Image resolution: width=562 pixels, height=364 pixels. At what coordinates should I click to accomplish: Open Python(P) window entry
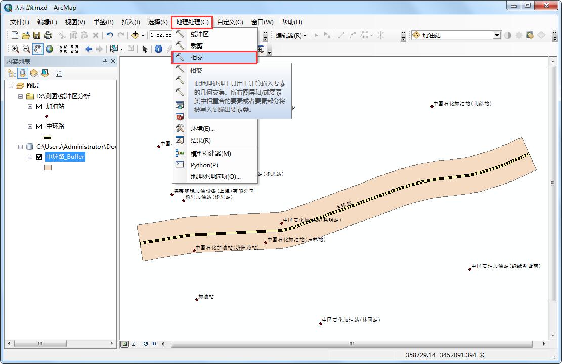point(215,165)
